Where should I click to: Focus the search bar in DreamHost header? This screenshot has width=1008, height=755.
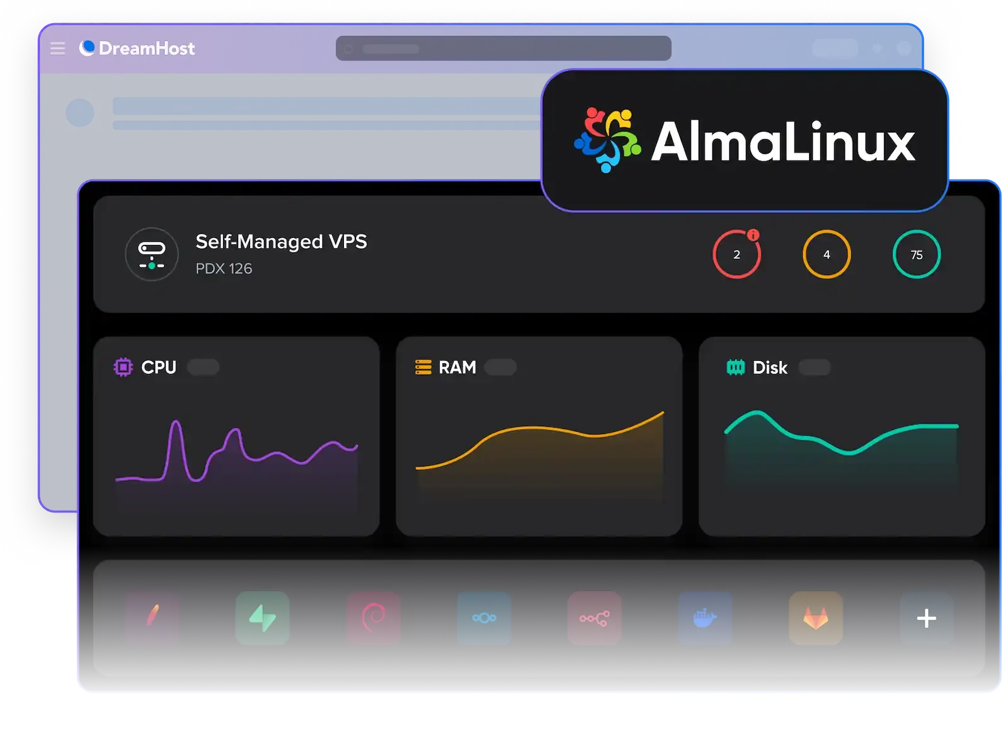(503, 48)
